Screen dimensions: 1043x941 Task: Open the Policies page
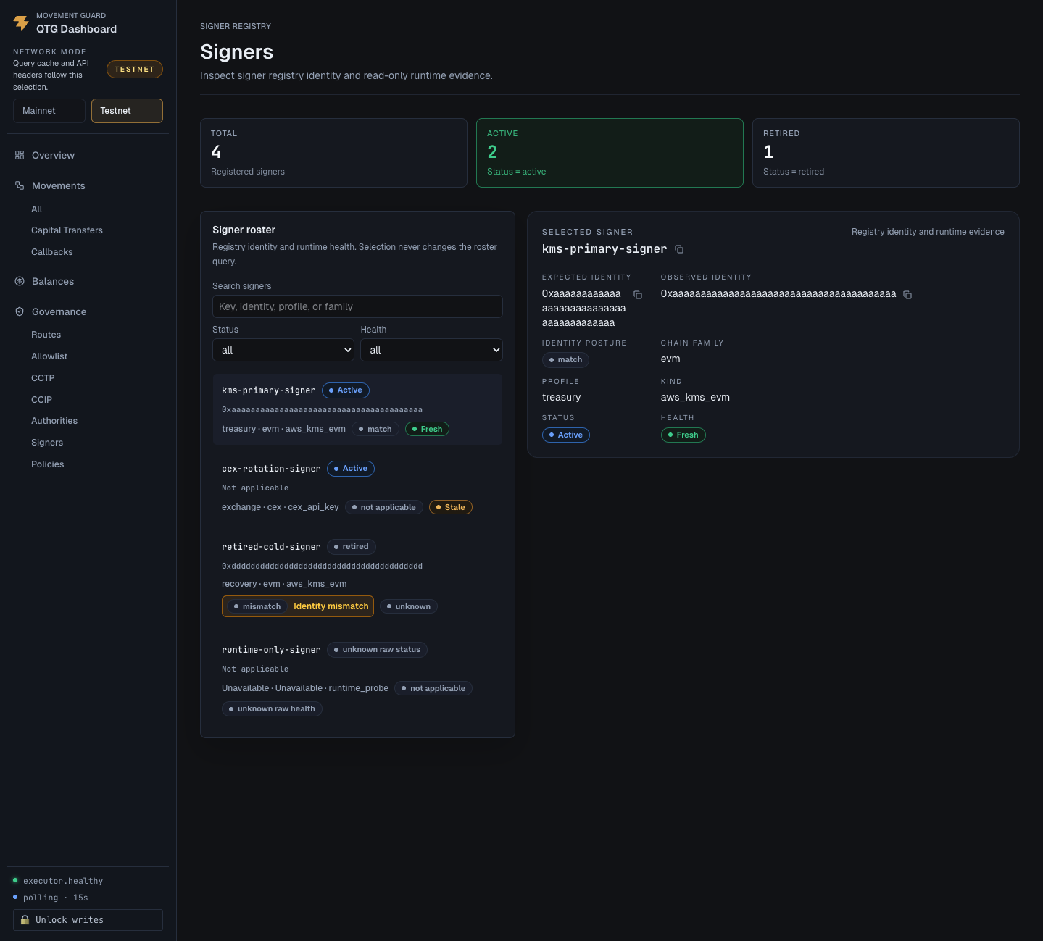coord(47,464)
